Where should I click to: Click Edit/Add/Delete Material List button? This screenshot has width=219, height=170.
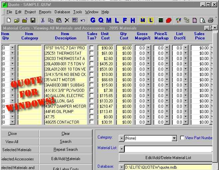coord(168,158)
